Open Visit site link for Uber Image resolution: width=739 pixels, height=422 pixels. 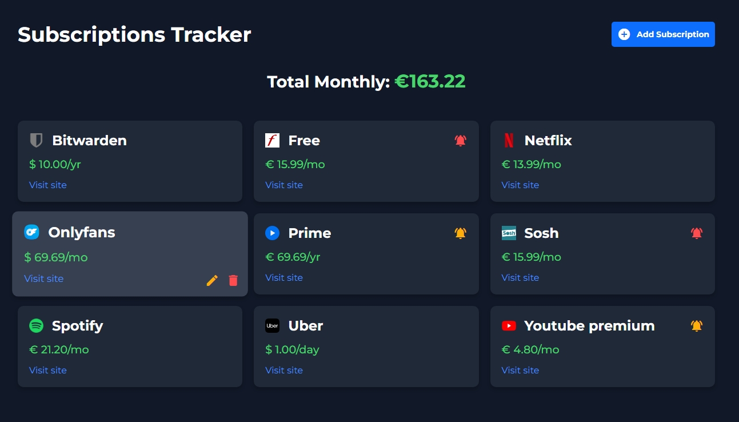pos(284,370)
